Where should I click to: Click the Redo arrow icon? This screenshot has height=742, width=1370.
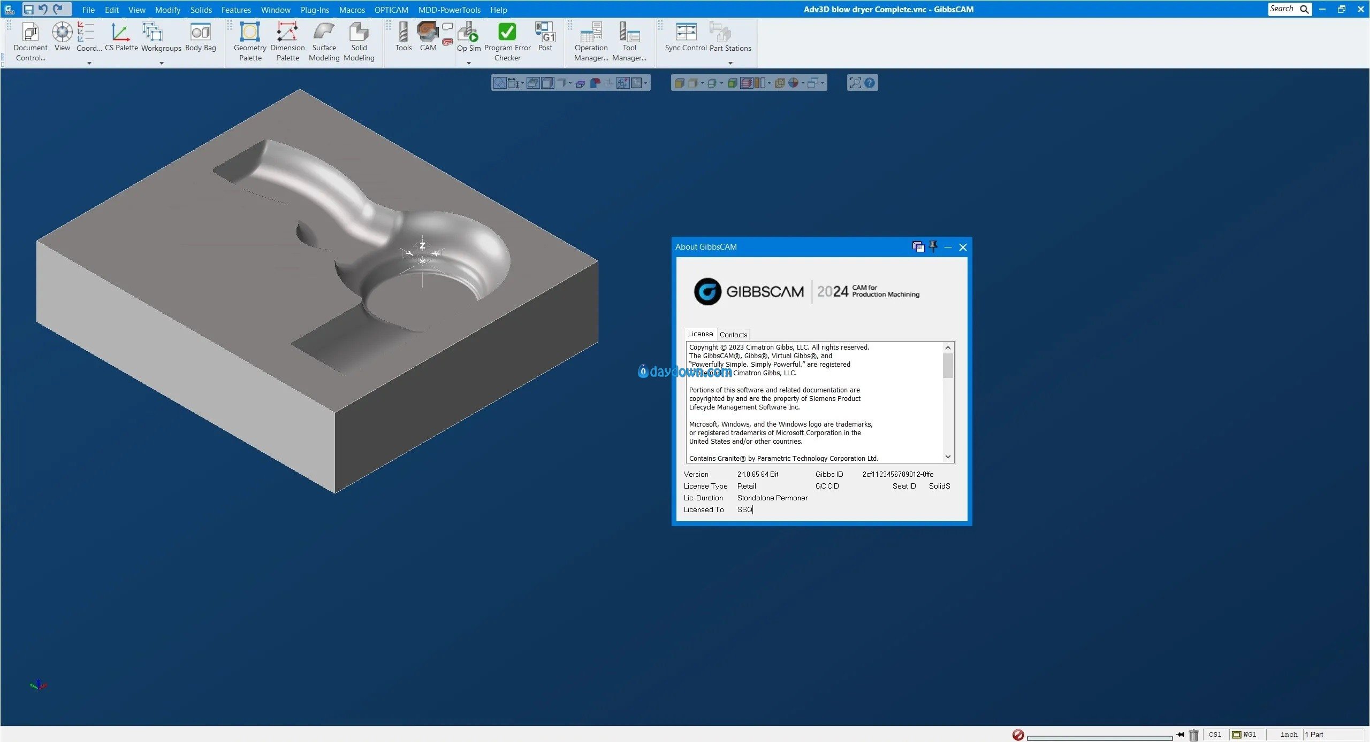(x=58, y=9)
